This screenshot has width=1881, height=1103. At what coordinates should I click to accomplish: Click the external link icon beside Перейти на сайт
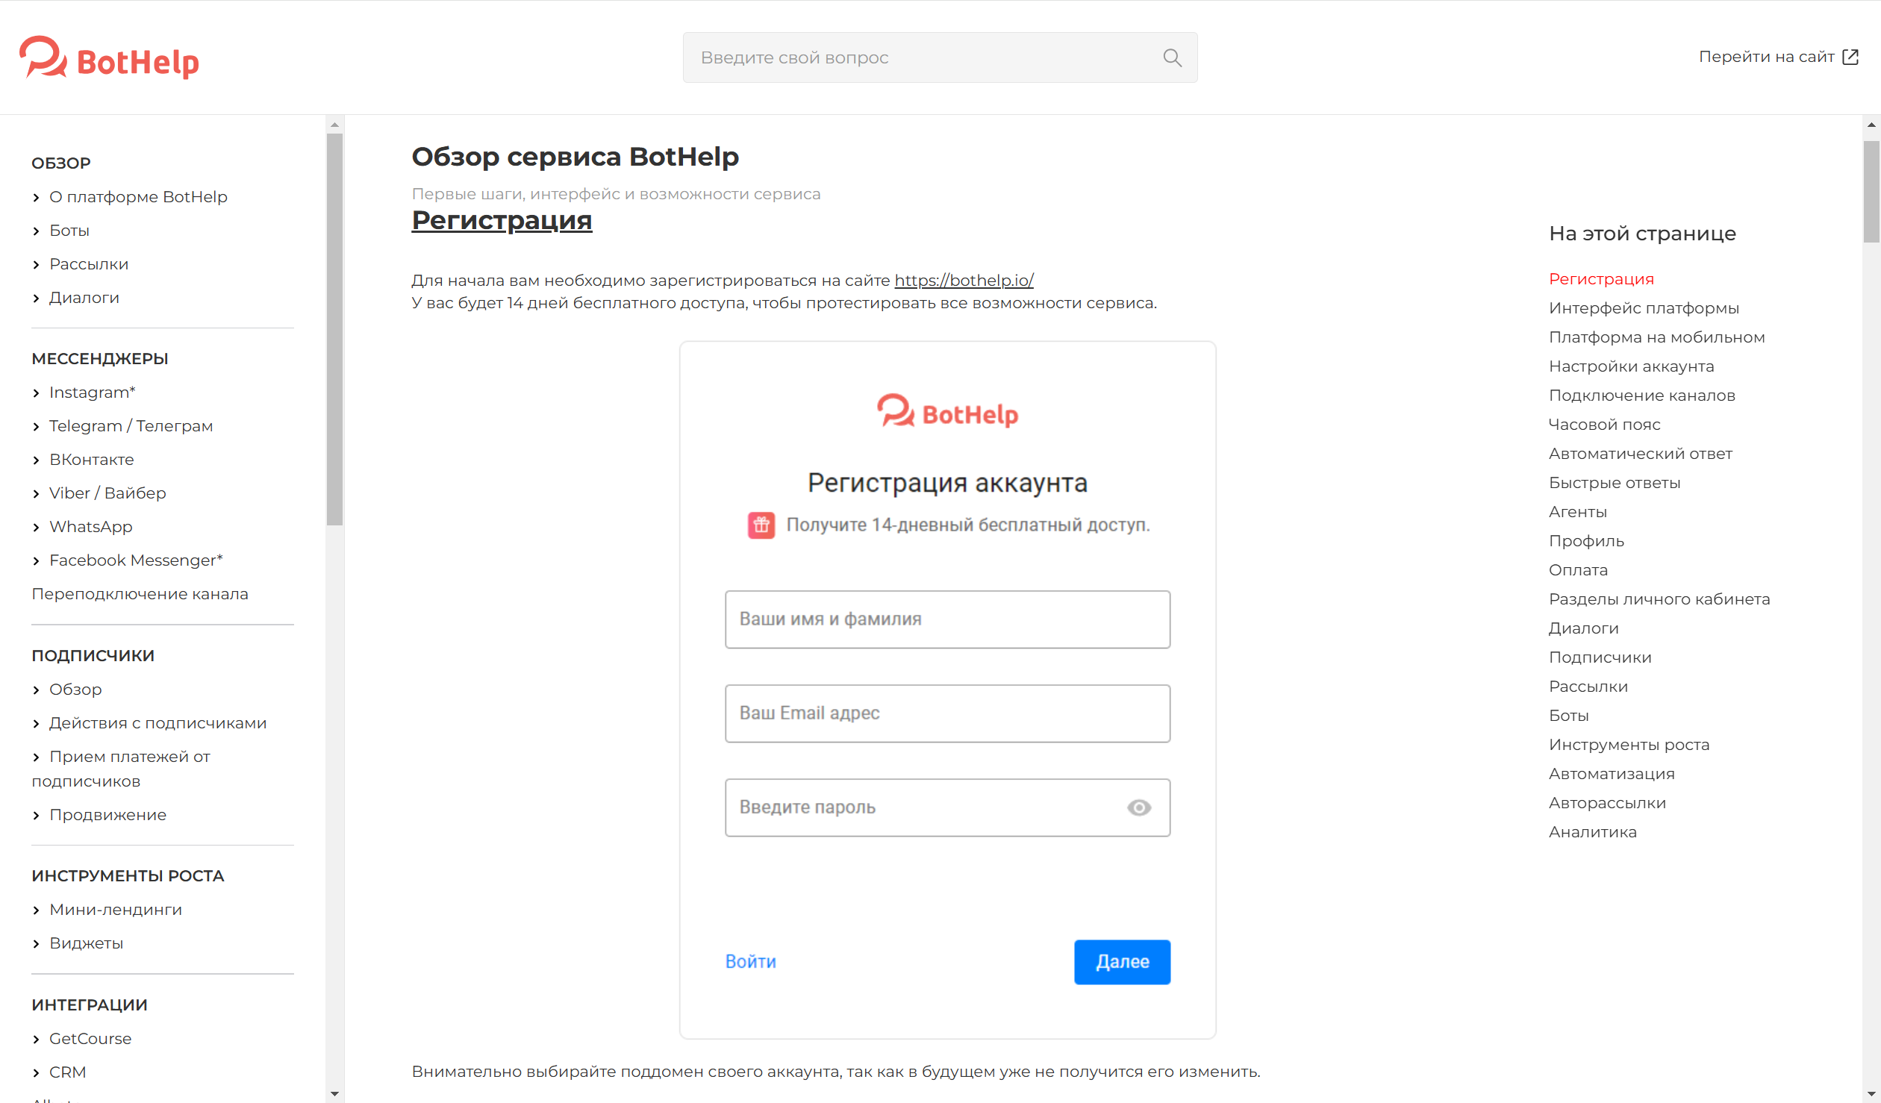(1850, 57)
